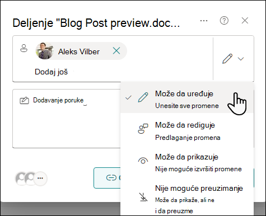This screenshot has height=216, width=266.
Task: Click the Nije moguće izvršiti promene description
Action: [198, 169]
